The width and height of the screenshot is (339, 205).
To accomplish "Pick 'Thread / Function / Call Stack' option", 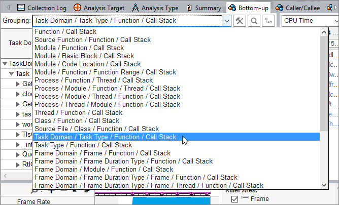I will point(78,112).
